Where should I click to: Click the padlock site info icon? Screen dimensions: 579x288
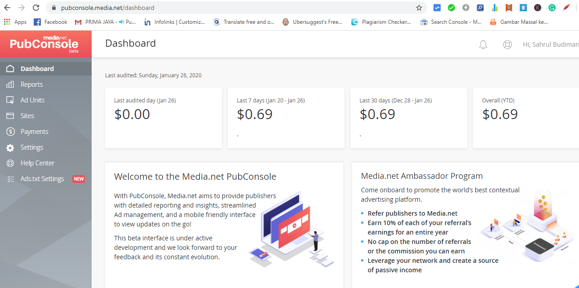[54, 8]
